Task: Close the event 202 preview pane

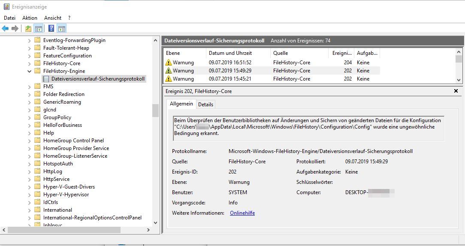Action: click(456, 91)
